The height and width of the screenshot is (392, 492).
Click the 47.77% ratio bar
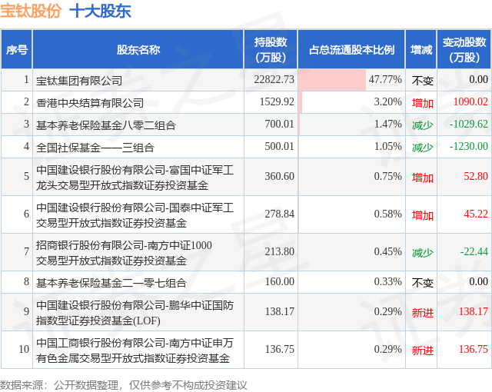(x=332, y=80)
